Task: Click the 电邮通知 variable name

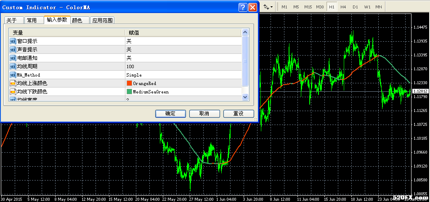Action: point(27,58)
